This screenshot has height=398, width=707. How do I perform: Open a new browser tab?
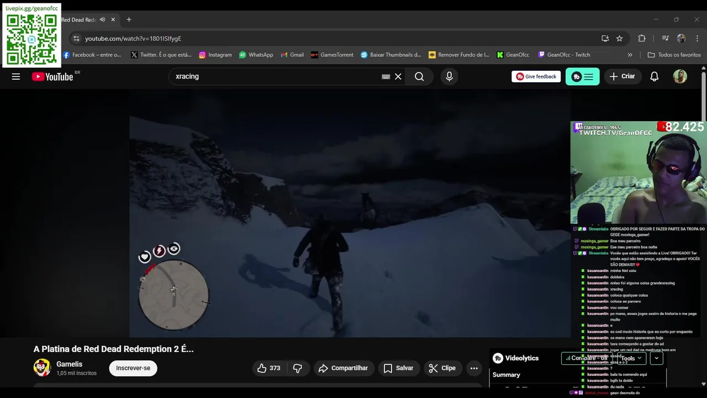pos(129,19)
